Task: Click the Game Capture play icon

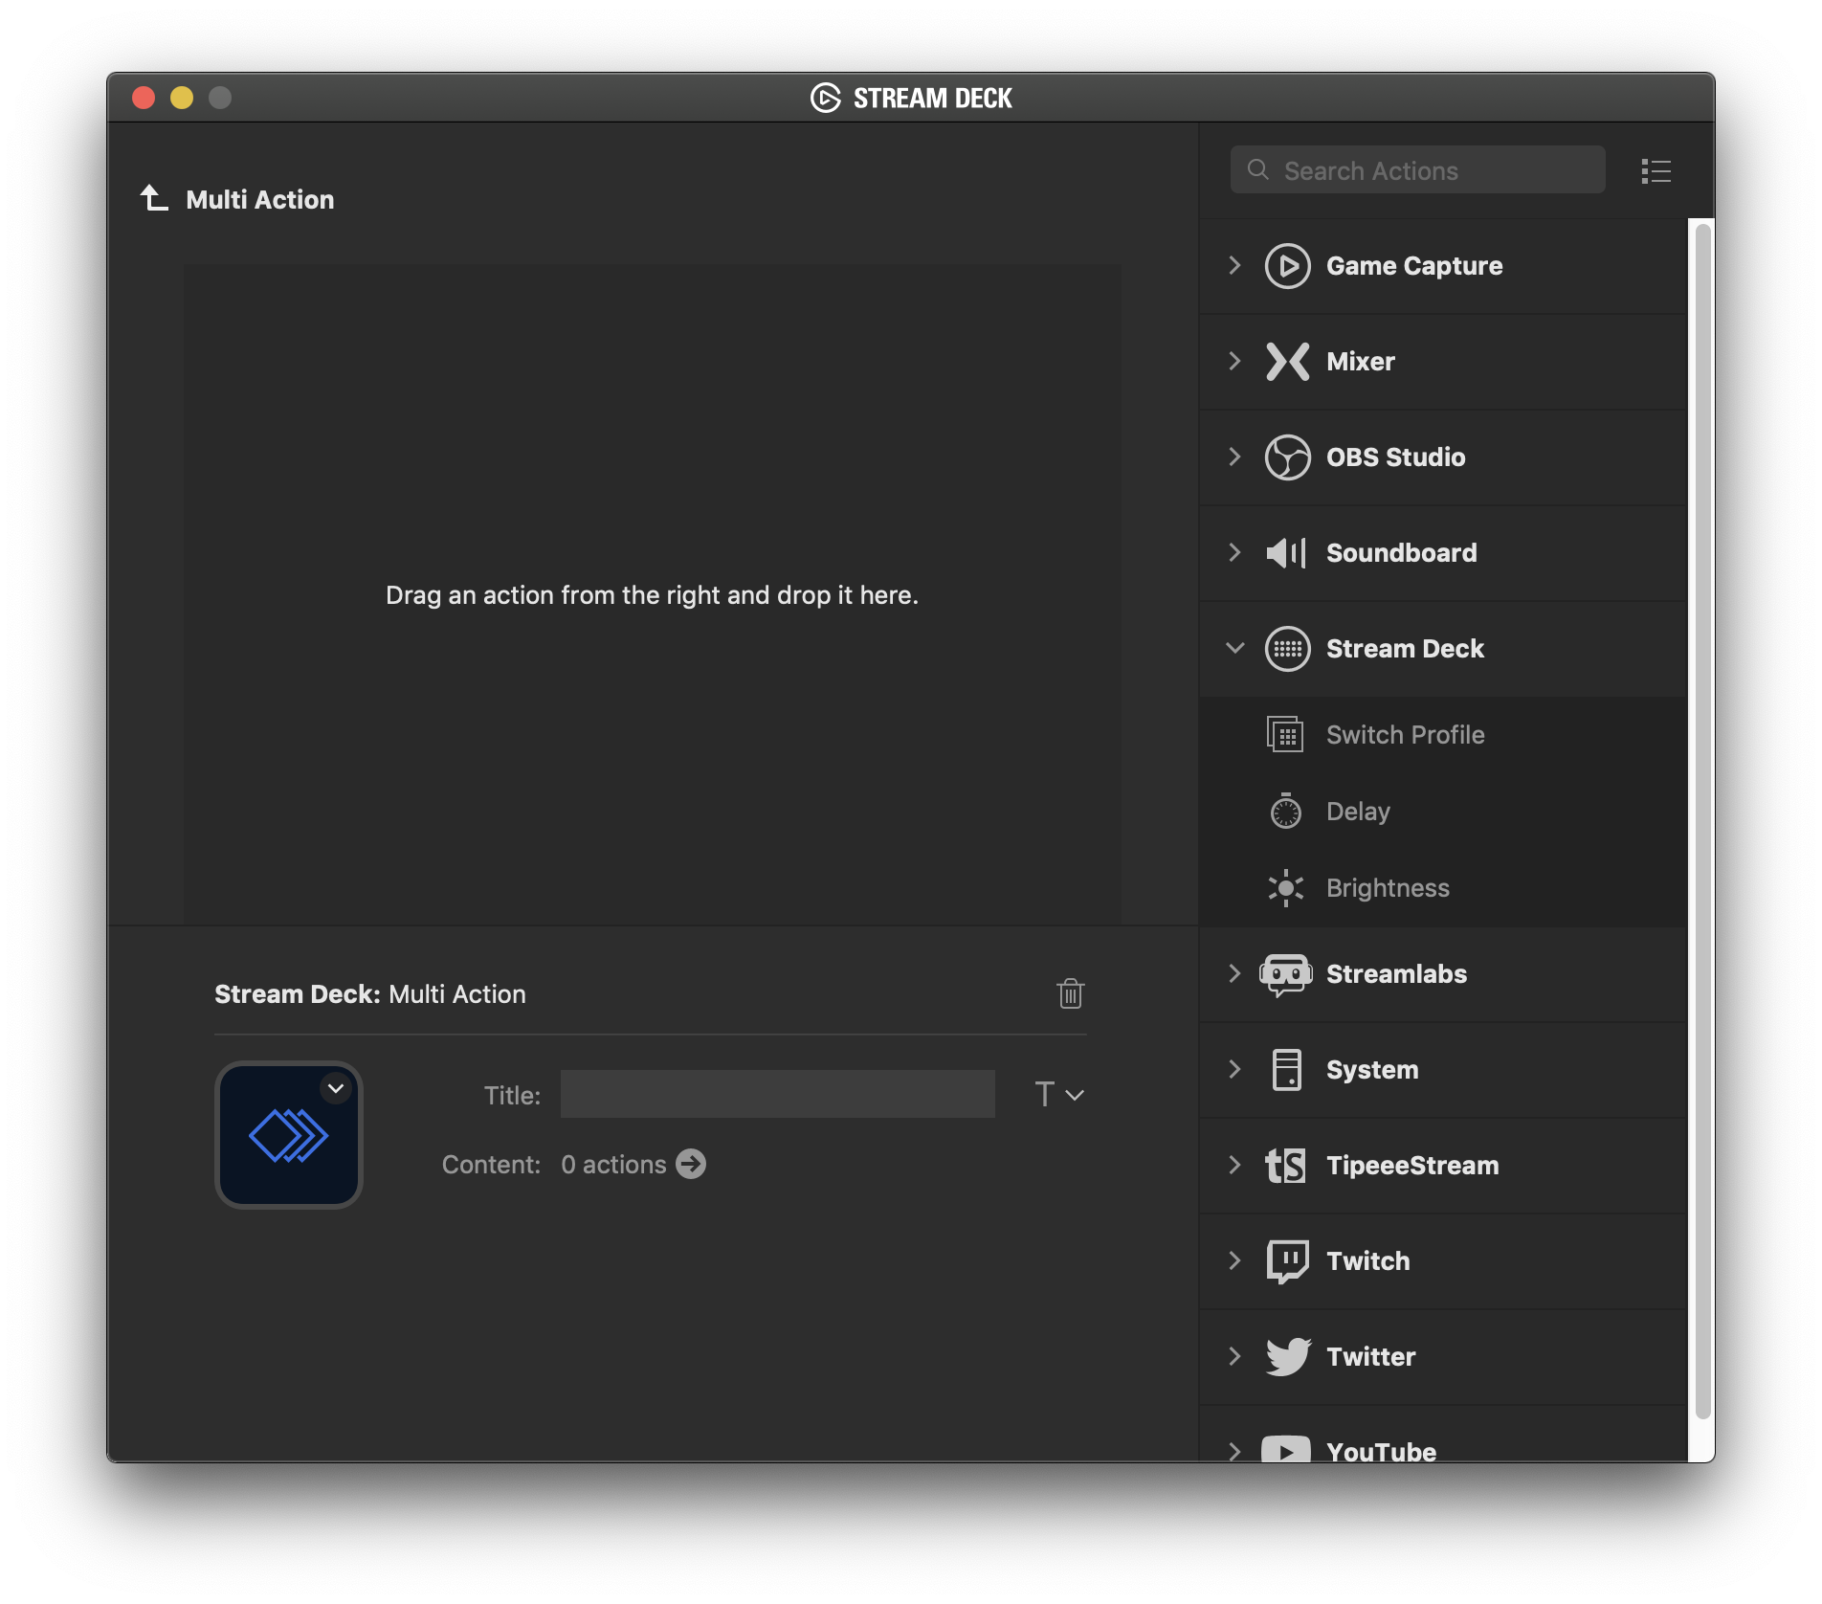Action: (x=1287, y=266)
